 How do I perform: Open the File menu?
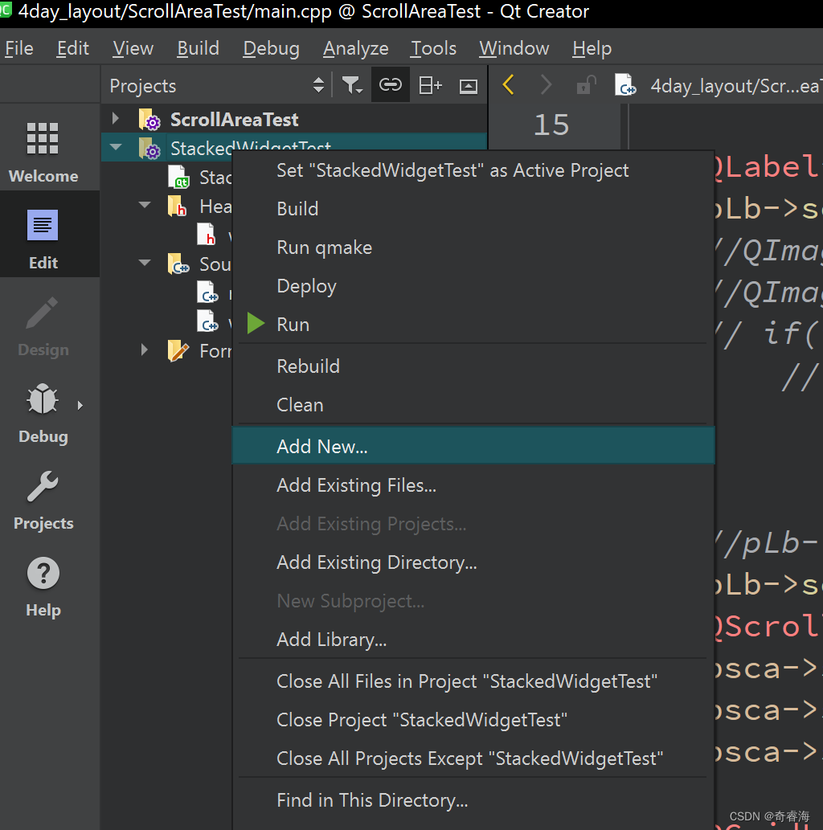point(19,48)
